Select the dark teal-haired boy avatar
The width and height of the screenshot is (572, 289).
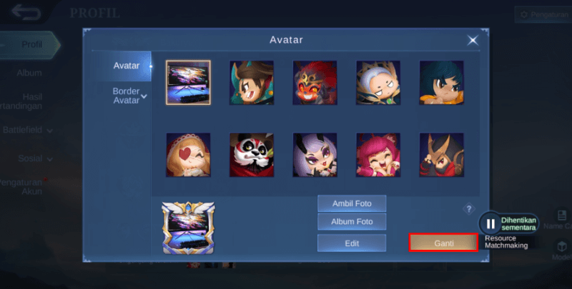tap(441, 83)
